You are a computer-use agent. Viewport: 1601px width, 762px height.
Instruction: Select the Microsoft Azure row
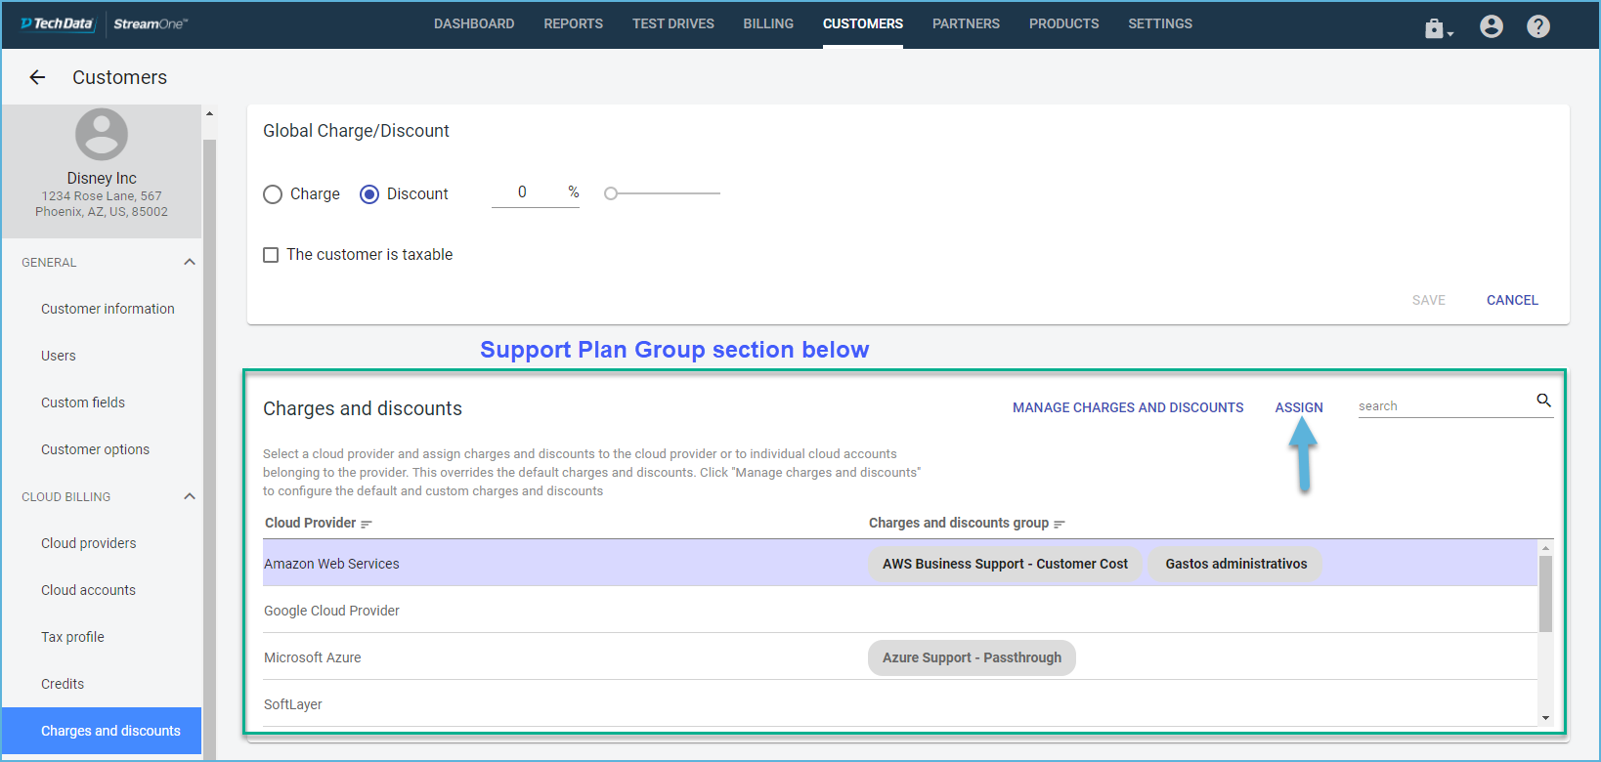pyautogui.click(x=899, y=657)
